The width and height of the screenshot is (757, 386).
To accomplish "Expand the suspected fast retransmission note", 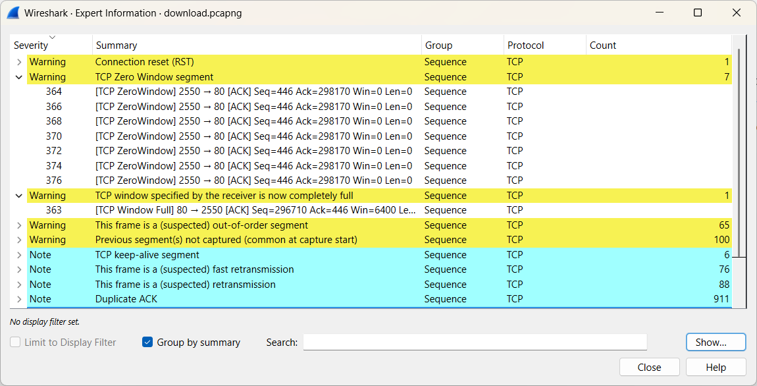I will (x=19, y=269).
